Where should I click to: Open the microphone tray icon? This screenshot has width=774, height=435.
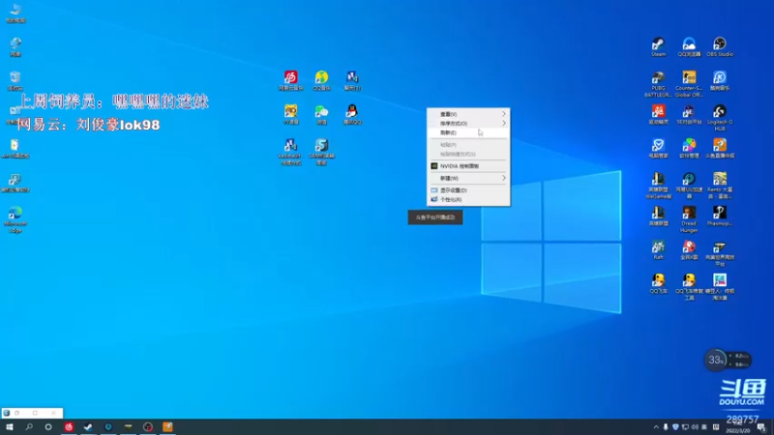click(666, 427)
